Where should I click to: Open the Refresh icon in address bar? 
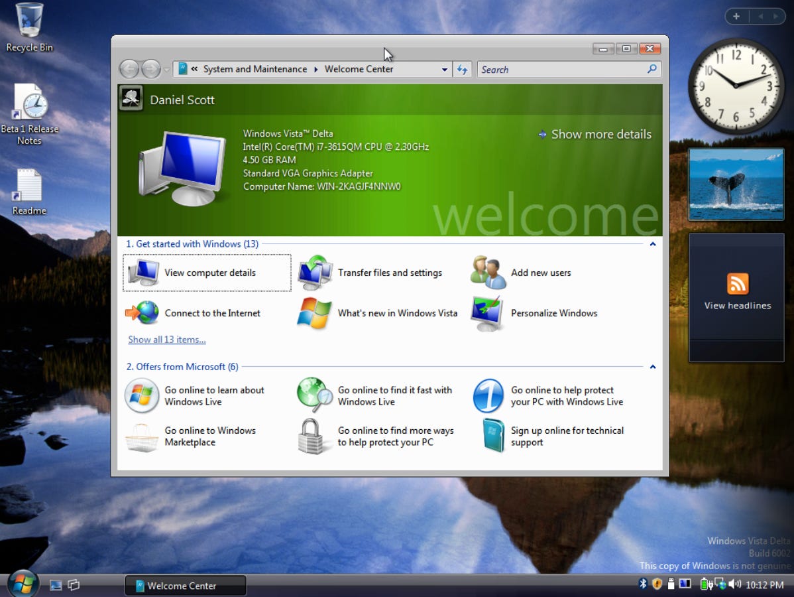462,69
